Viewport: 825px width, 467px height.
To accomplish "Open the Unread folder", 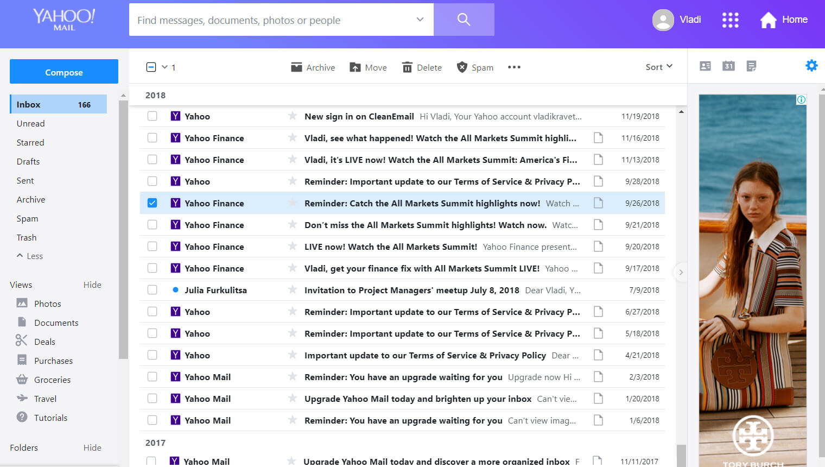I will point(31,123).
